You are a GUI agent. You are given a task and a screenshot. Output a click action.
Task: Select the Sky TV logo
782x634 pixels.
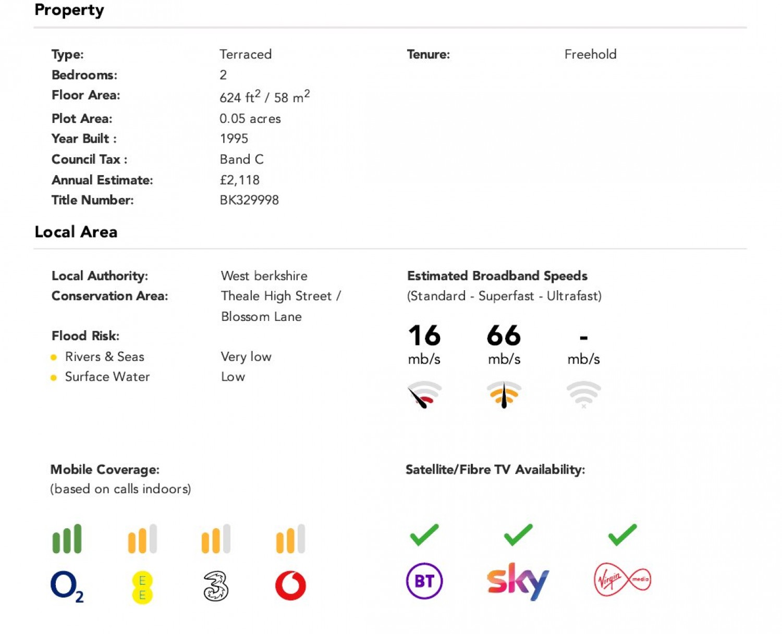(x=518, y=581)
